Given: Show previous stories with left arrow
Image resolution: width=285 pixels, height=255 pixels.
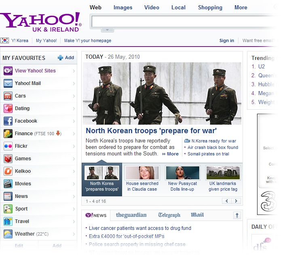Looking at the screenshot, I should (227, 201).
